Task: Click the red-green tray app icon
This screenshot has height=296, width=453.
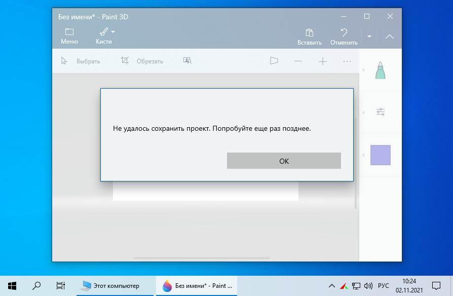Action: pyautogui.click(x=344, y=286)
